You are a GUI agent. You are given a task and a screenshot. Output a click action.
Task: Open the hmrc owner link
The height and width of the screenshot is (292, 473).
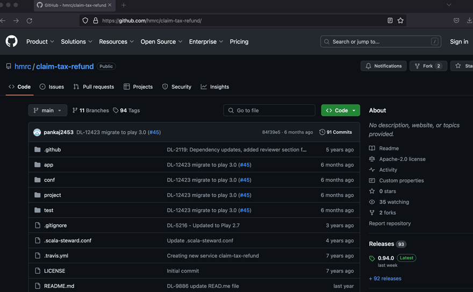coord(23,67)
